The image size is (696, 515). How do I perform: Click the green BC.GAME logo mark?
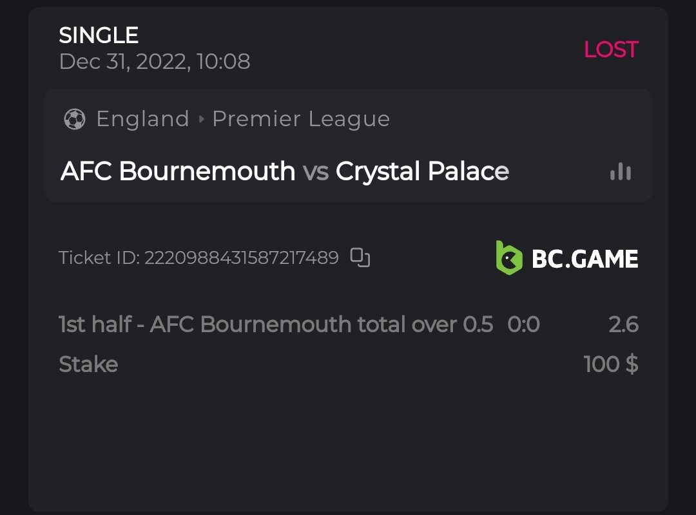click(x=508, y=258)
